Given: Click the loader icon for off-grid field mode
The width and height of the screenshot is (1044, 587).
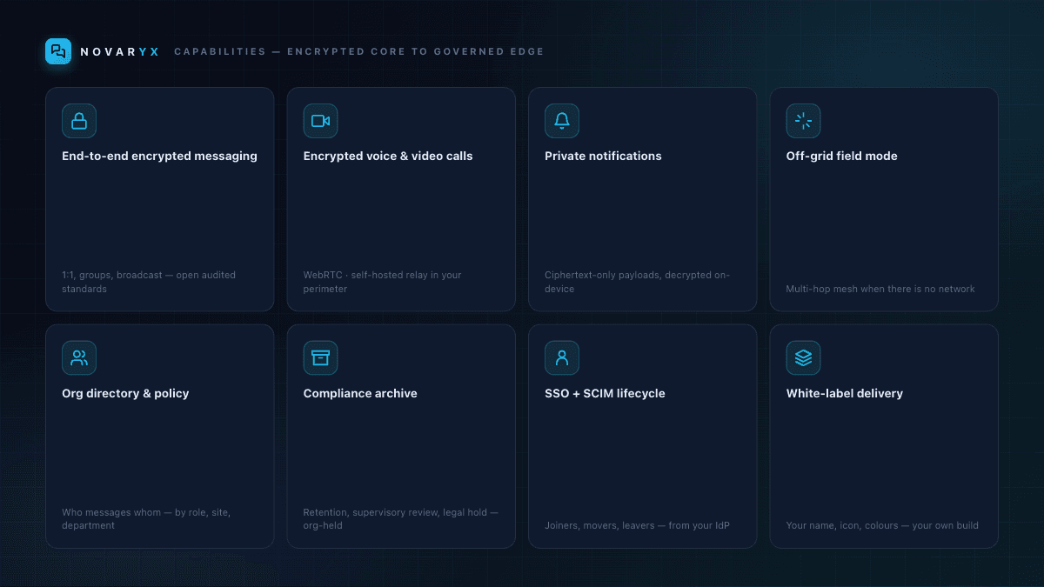Looking at the screenshot, I should pyautogui.click(x=803, y=121).
